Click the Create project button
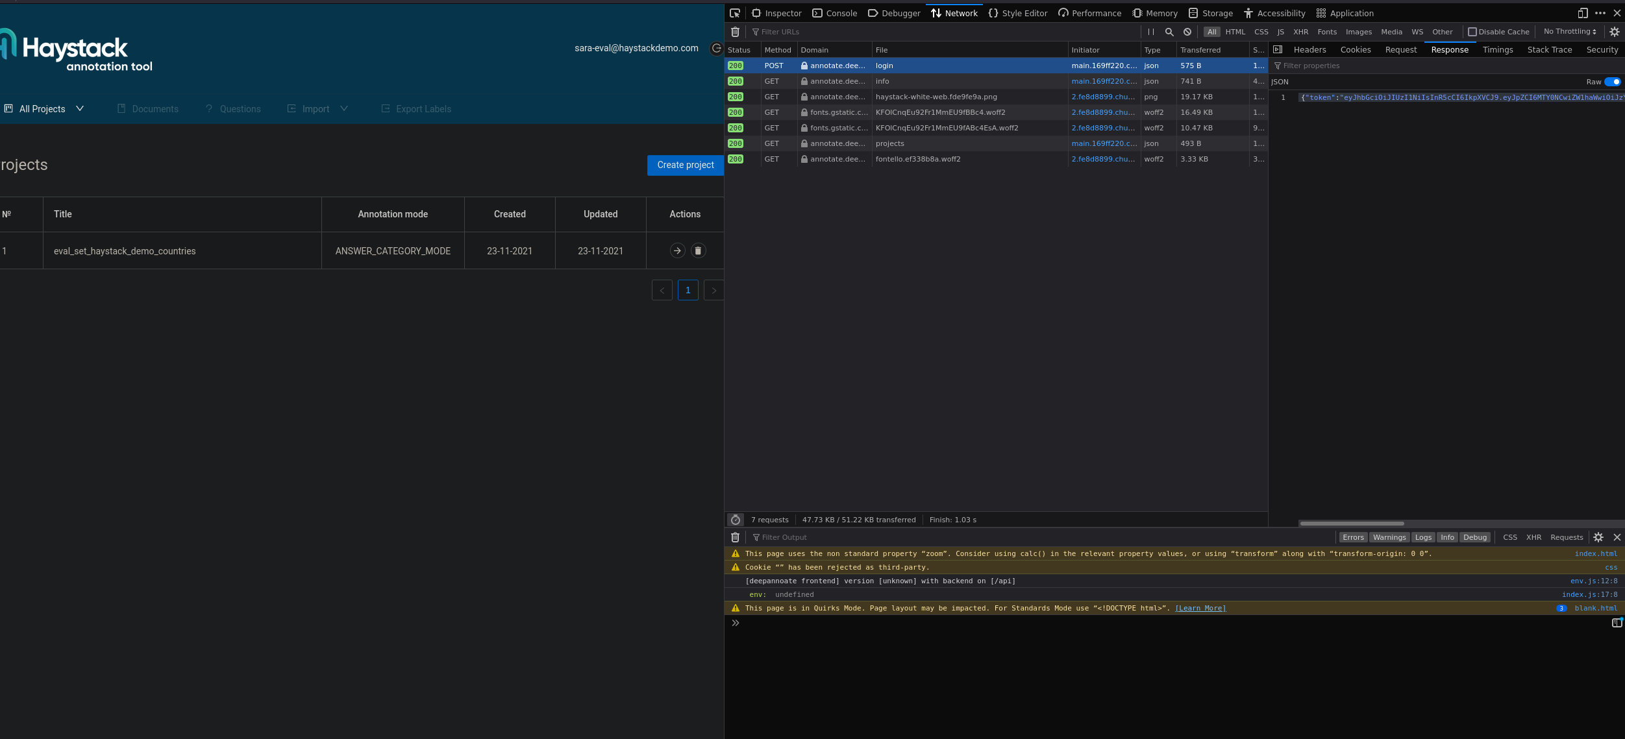Viewport: 1625px width, 739px height. (x=685, y=165)
